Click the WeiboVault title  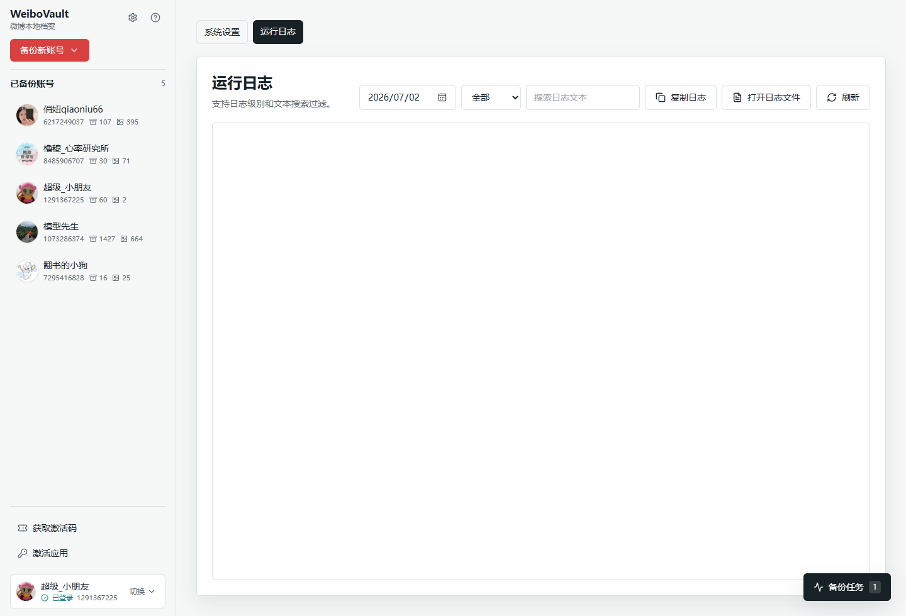click(40, 14)
